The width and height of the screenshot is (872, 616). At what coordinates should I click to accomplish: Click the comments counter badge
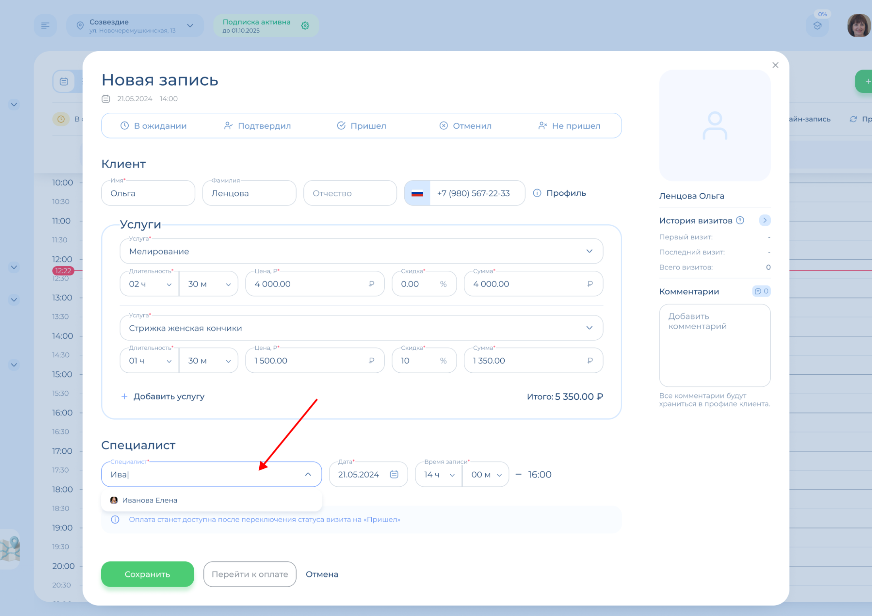(x=761, y=291)
